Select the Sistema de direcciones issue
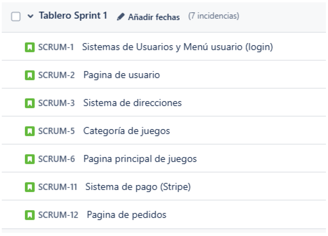 (132, 103)
